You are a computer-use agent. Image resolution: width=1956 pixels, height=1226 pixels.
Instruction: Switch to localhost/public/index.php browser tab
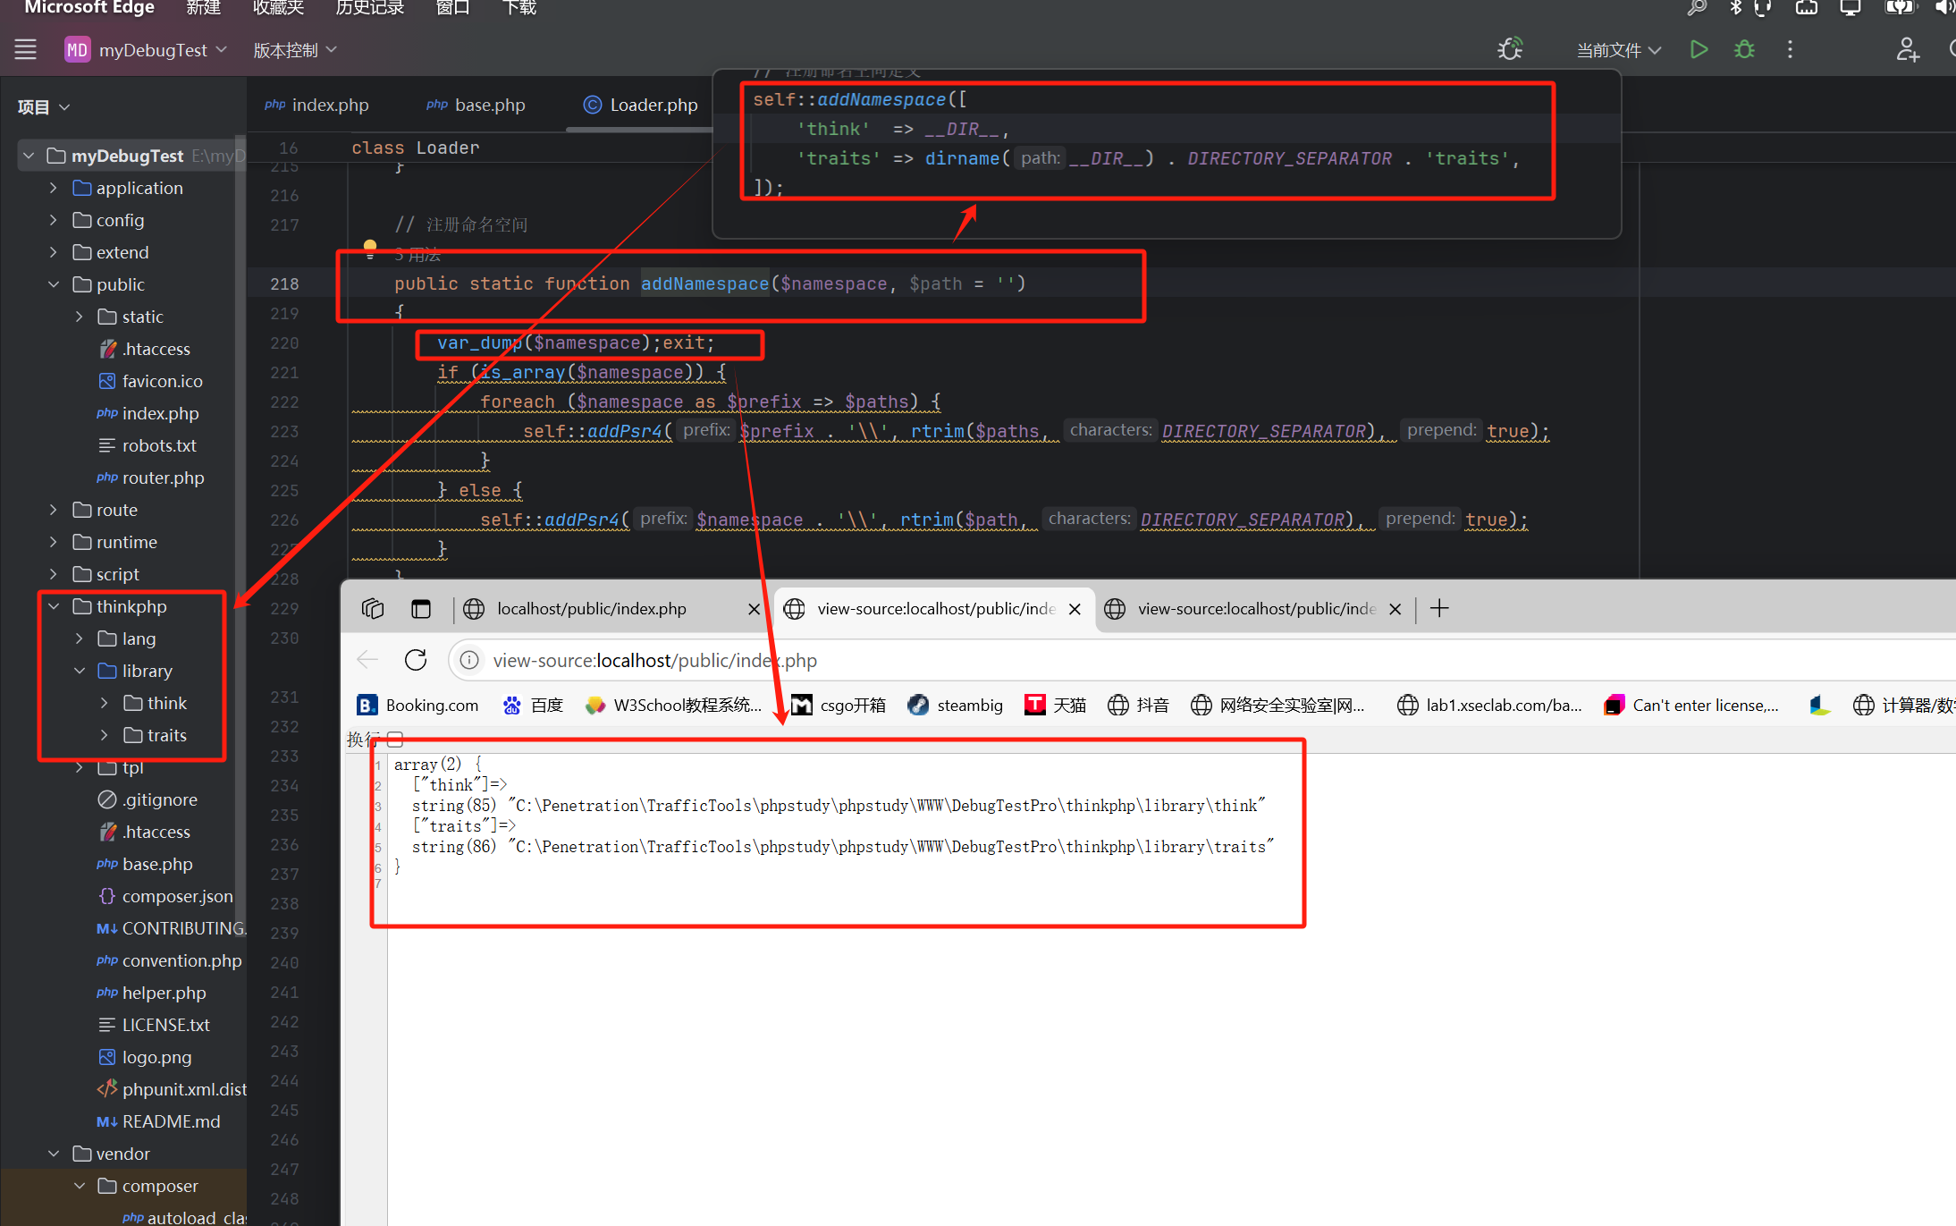591,609
